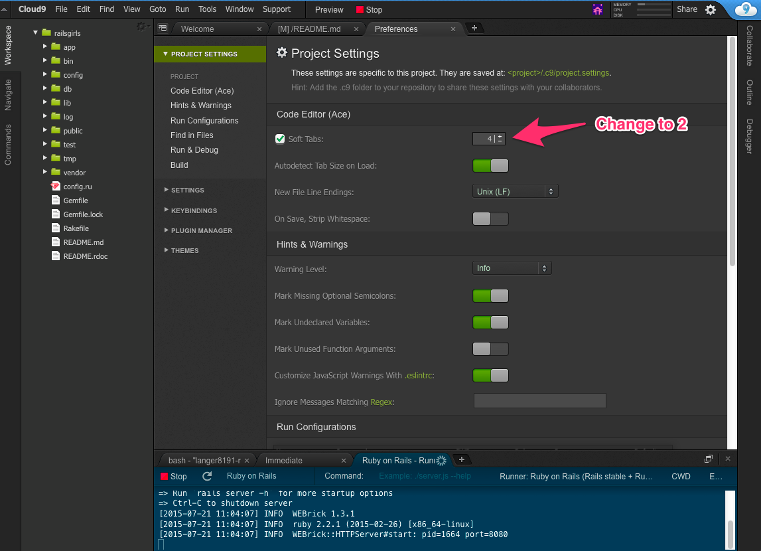The image size is (761, 551).
Task: Click Stop in the runner toolbar
Action: tap(174, 476)
